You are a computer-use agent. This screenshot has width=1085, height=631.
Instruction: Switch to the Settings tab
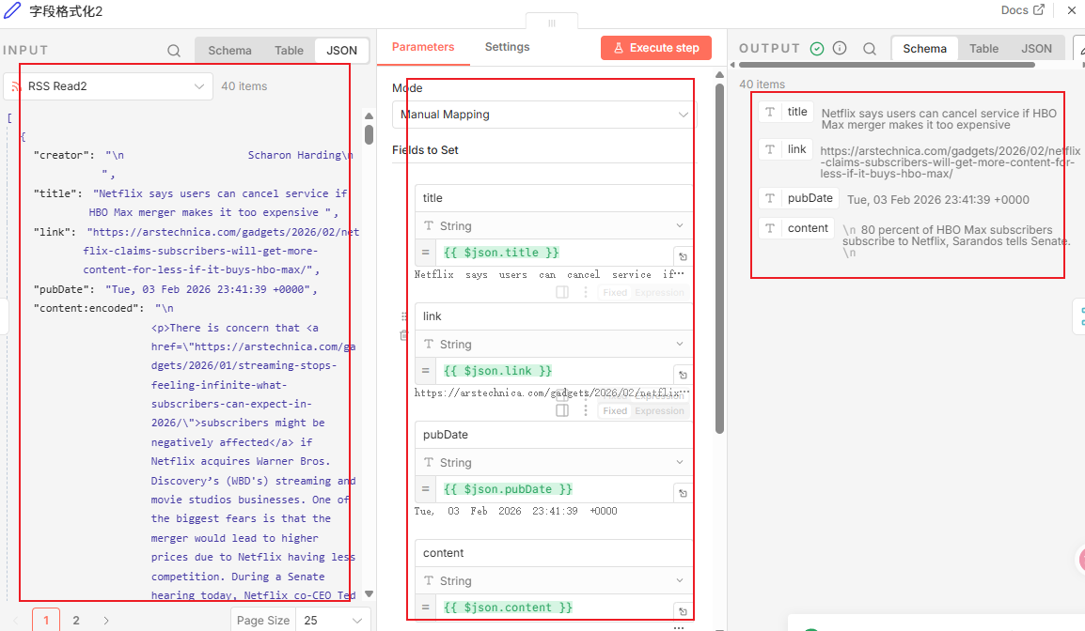click(507, 47)
